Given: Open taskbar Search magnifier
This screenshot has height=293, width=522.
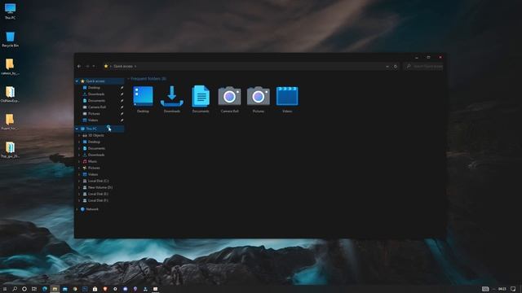Looking at the screenshot, I should pos(15,289).
